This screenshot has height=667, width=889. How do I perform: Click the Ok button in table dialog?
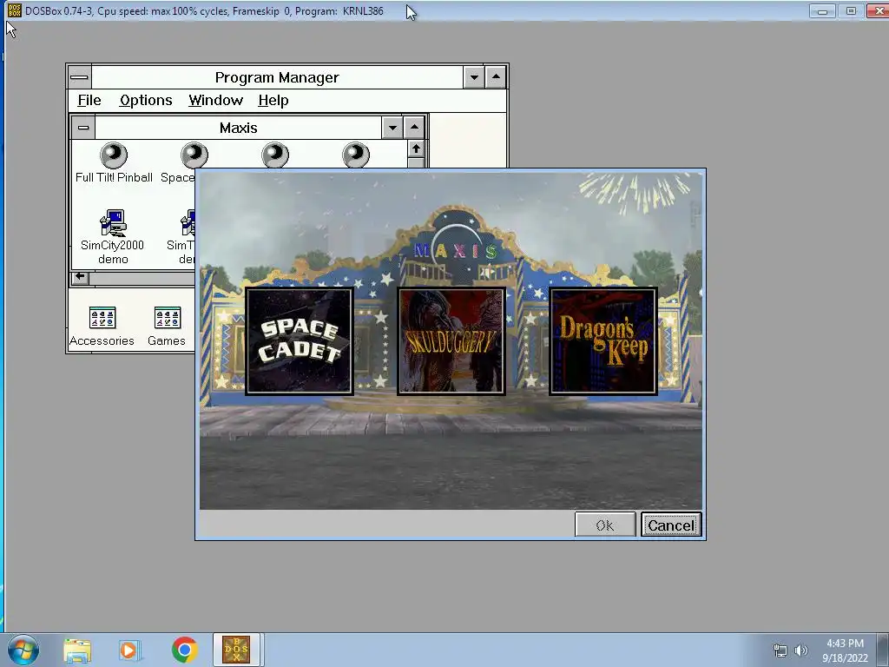(x=605, y=525)
